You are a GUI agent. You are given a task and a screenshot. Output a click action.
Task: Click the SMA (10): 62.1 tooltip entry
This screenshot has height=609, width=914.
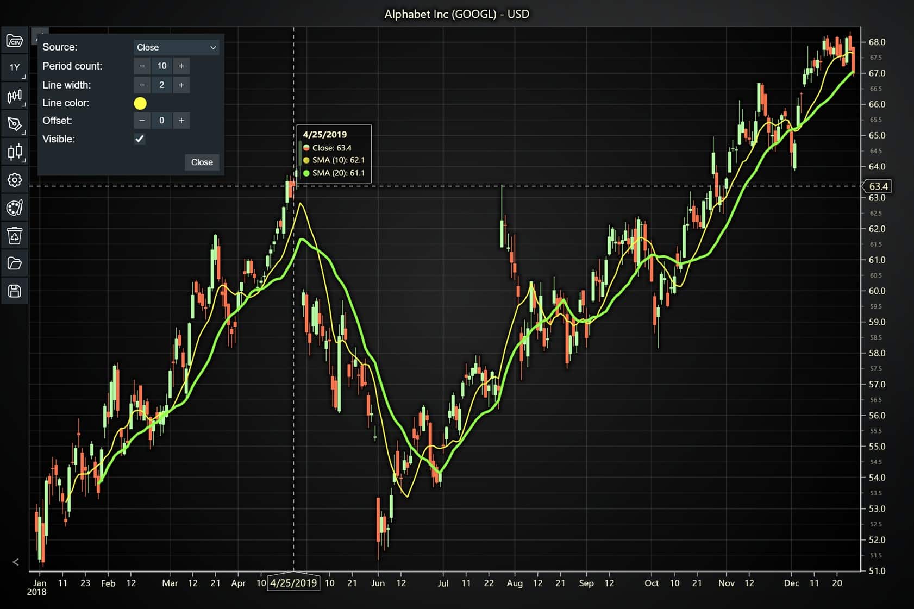click(334, 160)
